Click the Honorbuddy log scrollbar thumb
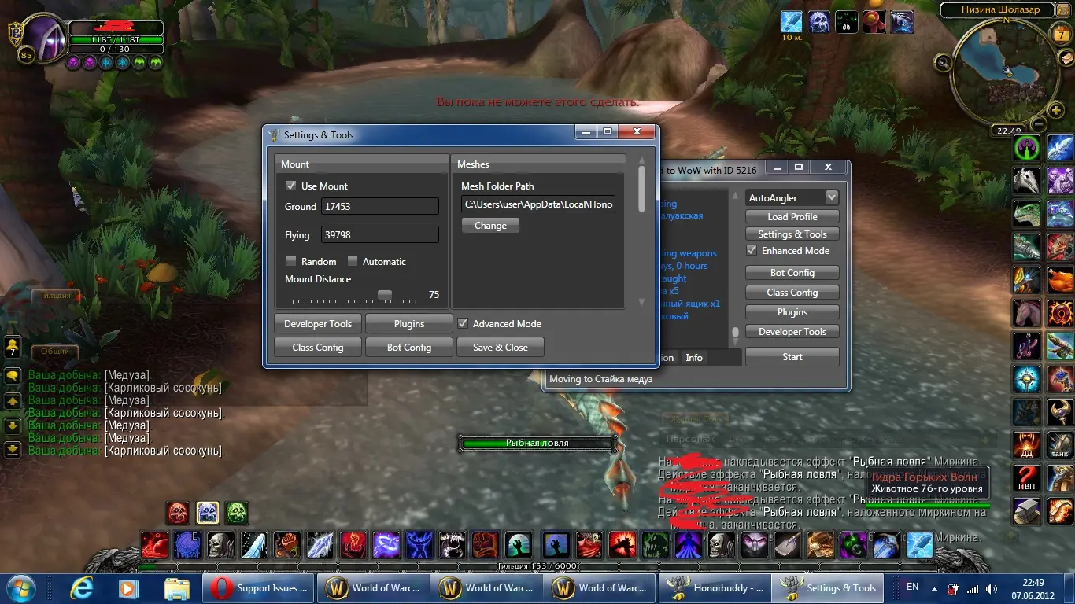1075x604 pixels. click(x=736, y=333)
